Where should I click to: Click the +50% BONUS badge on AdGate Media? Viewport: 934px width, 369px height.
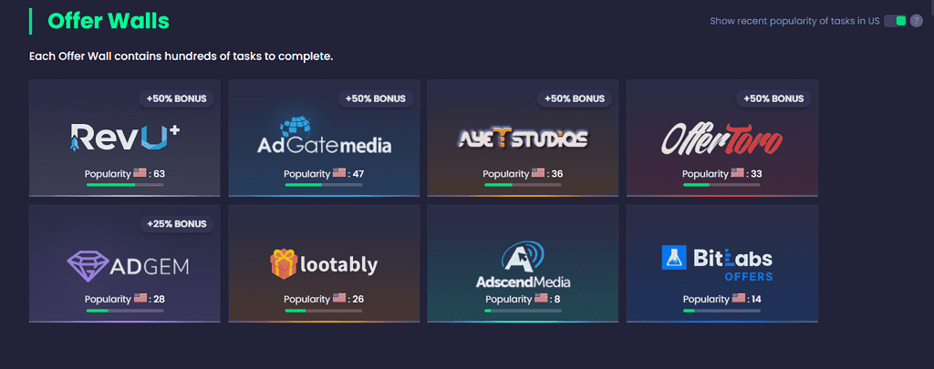click(x=375, y=98)
